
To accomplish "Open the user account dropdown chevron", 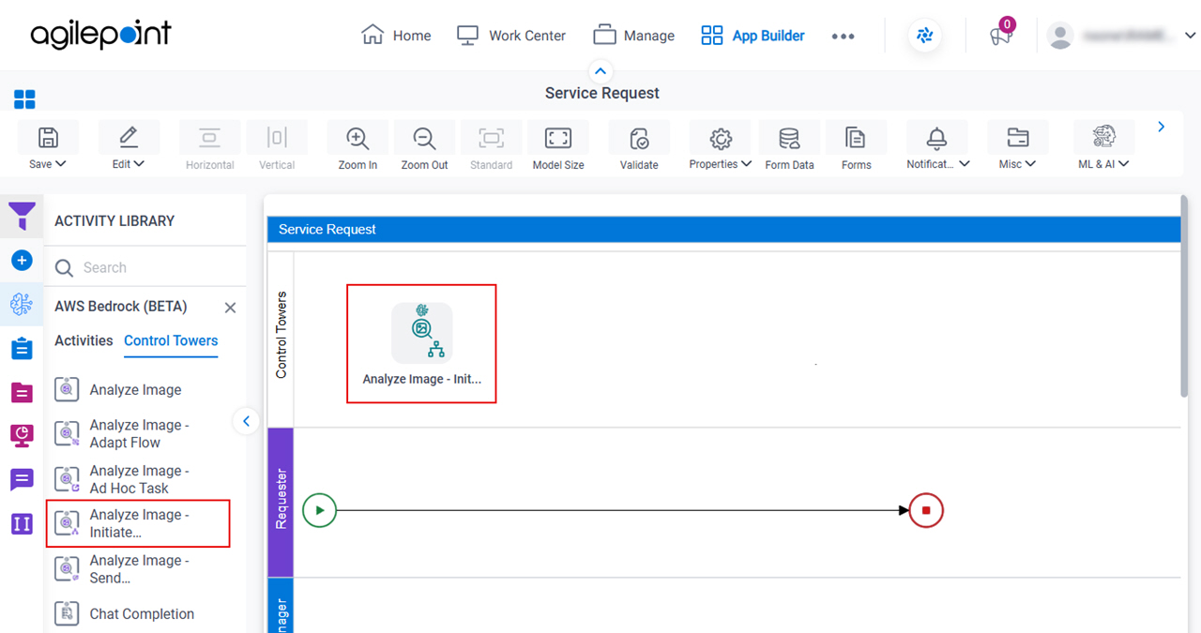I will (x=1191, y=36).
